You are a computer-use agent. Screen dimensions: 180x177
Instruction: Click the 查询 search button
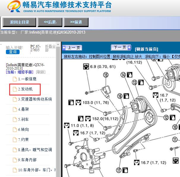[13, 52]
